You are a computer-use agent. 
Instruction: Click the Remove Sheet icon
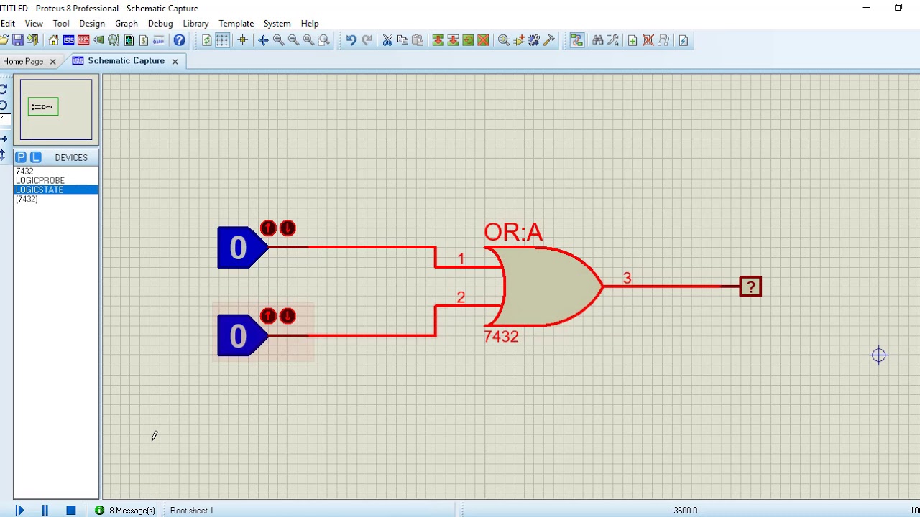(x=648, y=40)
